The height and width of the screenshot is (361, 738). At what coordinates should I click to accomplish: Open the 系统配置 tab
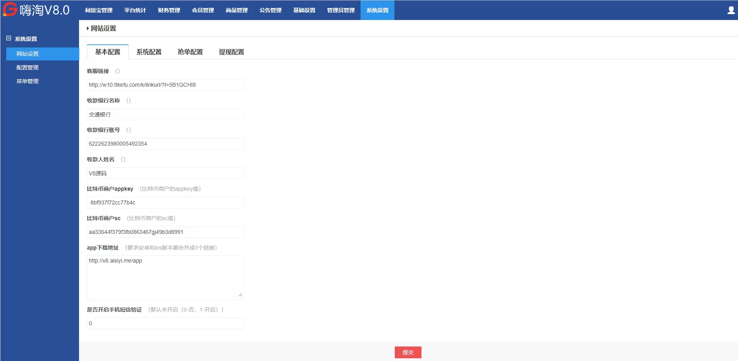click(149, 52)
